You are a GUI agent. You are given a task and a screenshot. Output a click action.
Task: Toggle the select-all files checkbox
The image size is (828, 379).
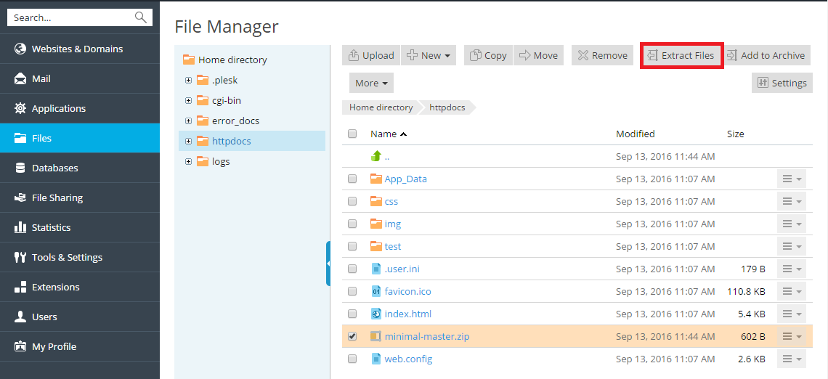pyautogui.click(x=352, y=134)
